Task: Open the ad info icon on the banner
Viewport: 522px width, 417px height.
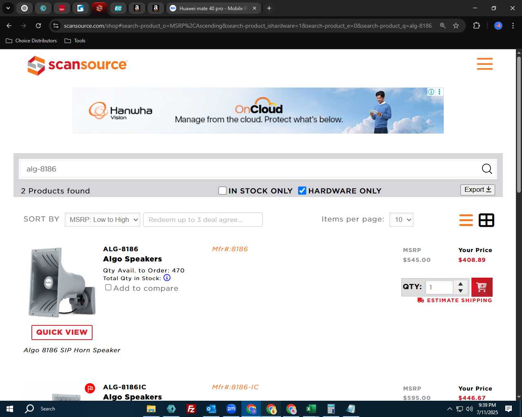Action: [431, 92]
